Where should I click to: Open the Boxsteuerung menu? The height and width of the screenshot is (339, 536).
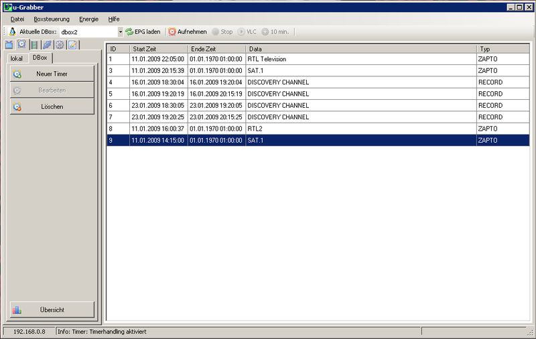pos(52,19)
